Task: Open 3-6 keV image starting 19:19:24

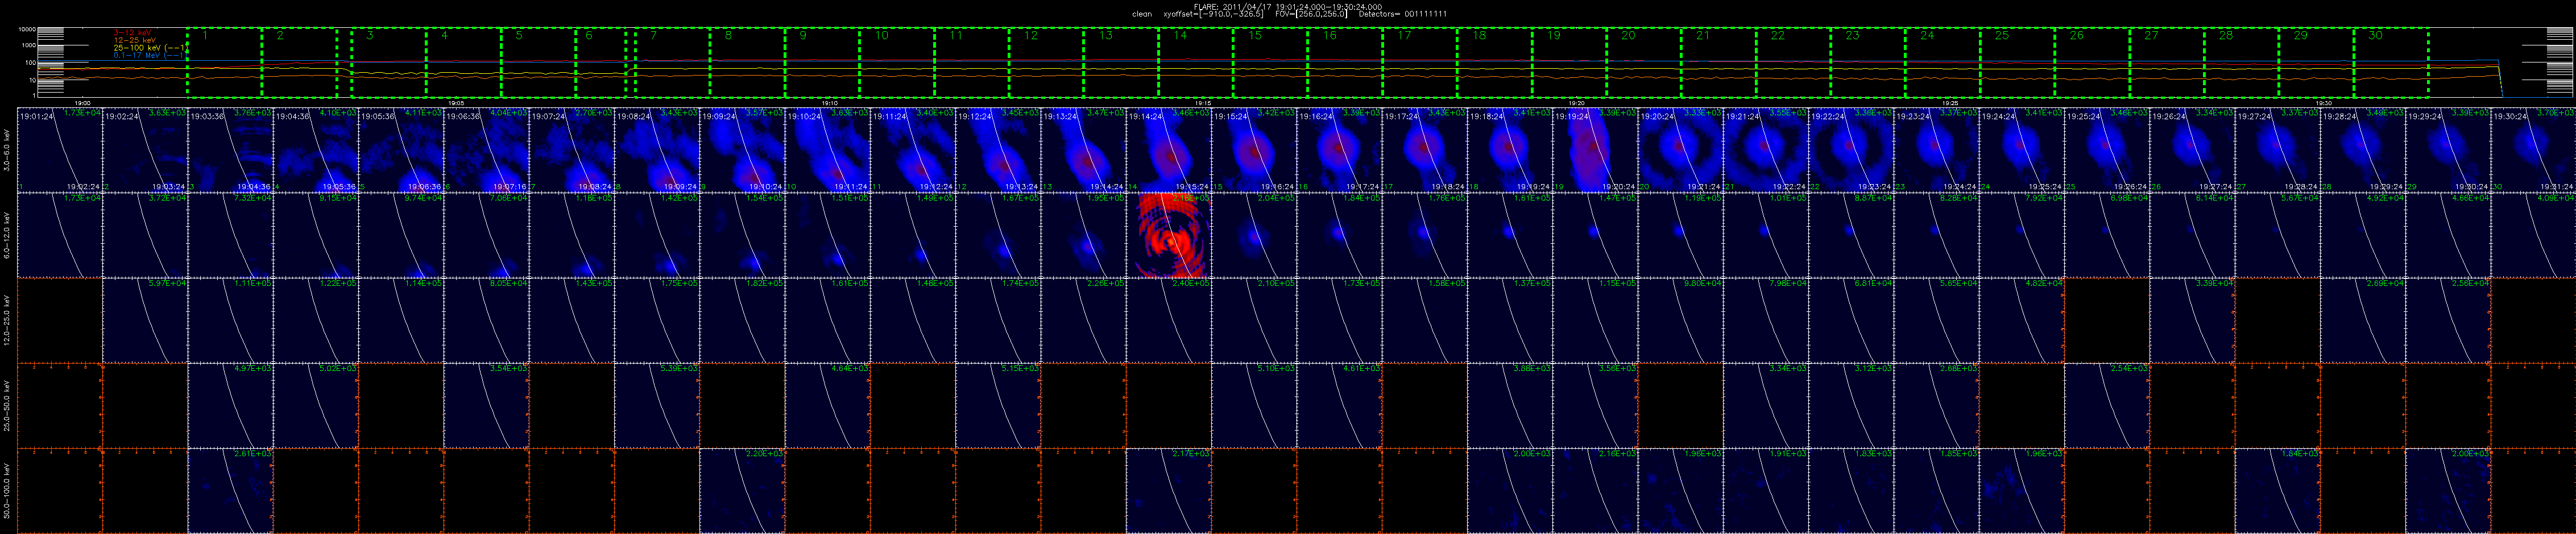Action: pos(1595,150)
